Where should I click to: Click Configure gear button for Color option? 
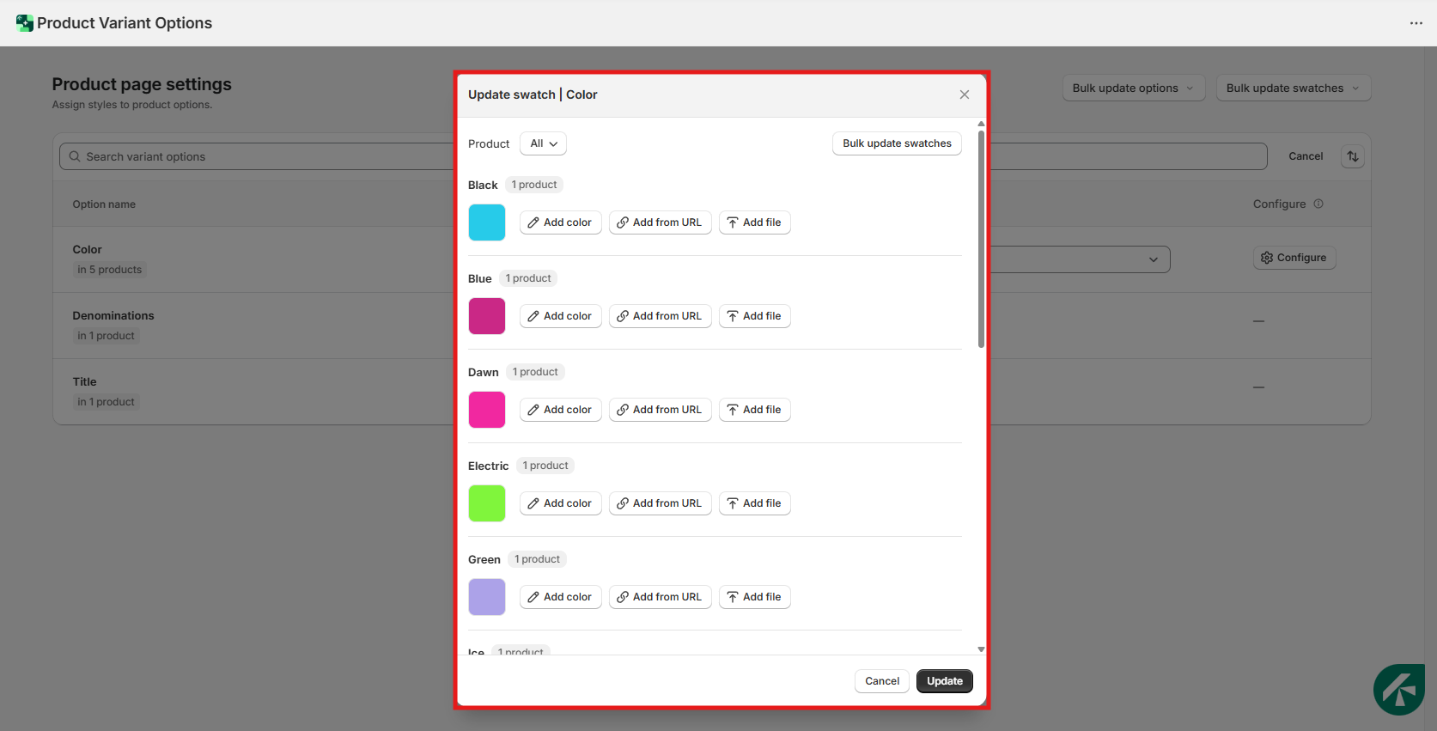click(1294, 258)
